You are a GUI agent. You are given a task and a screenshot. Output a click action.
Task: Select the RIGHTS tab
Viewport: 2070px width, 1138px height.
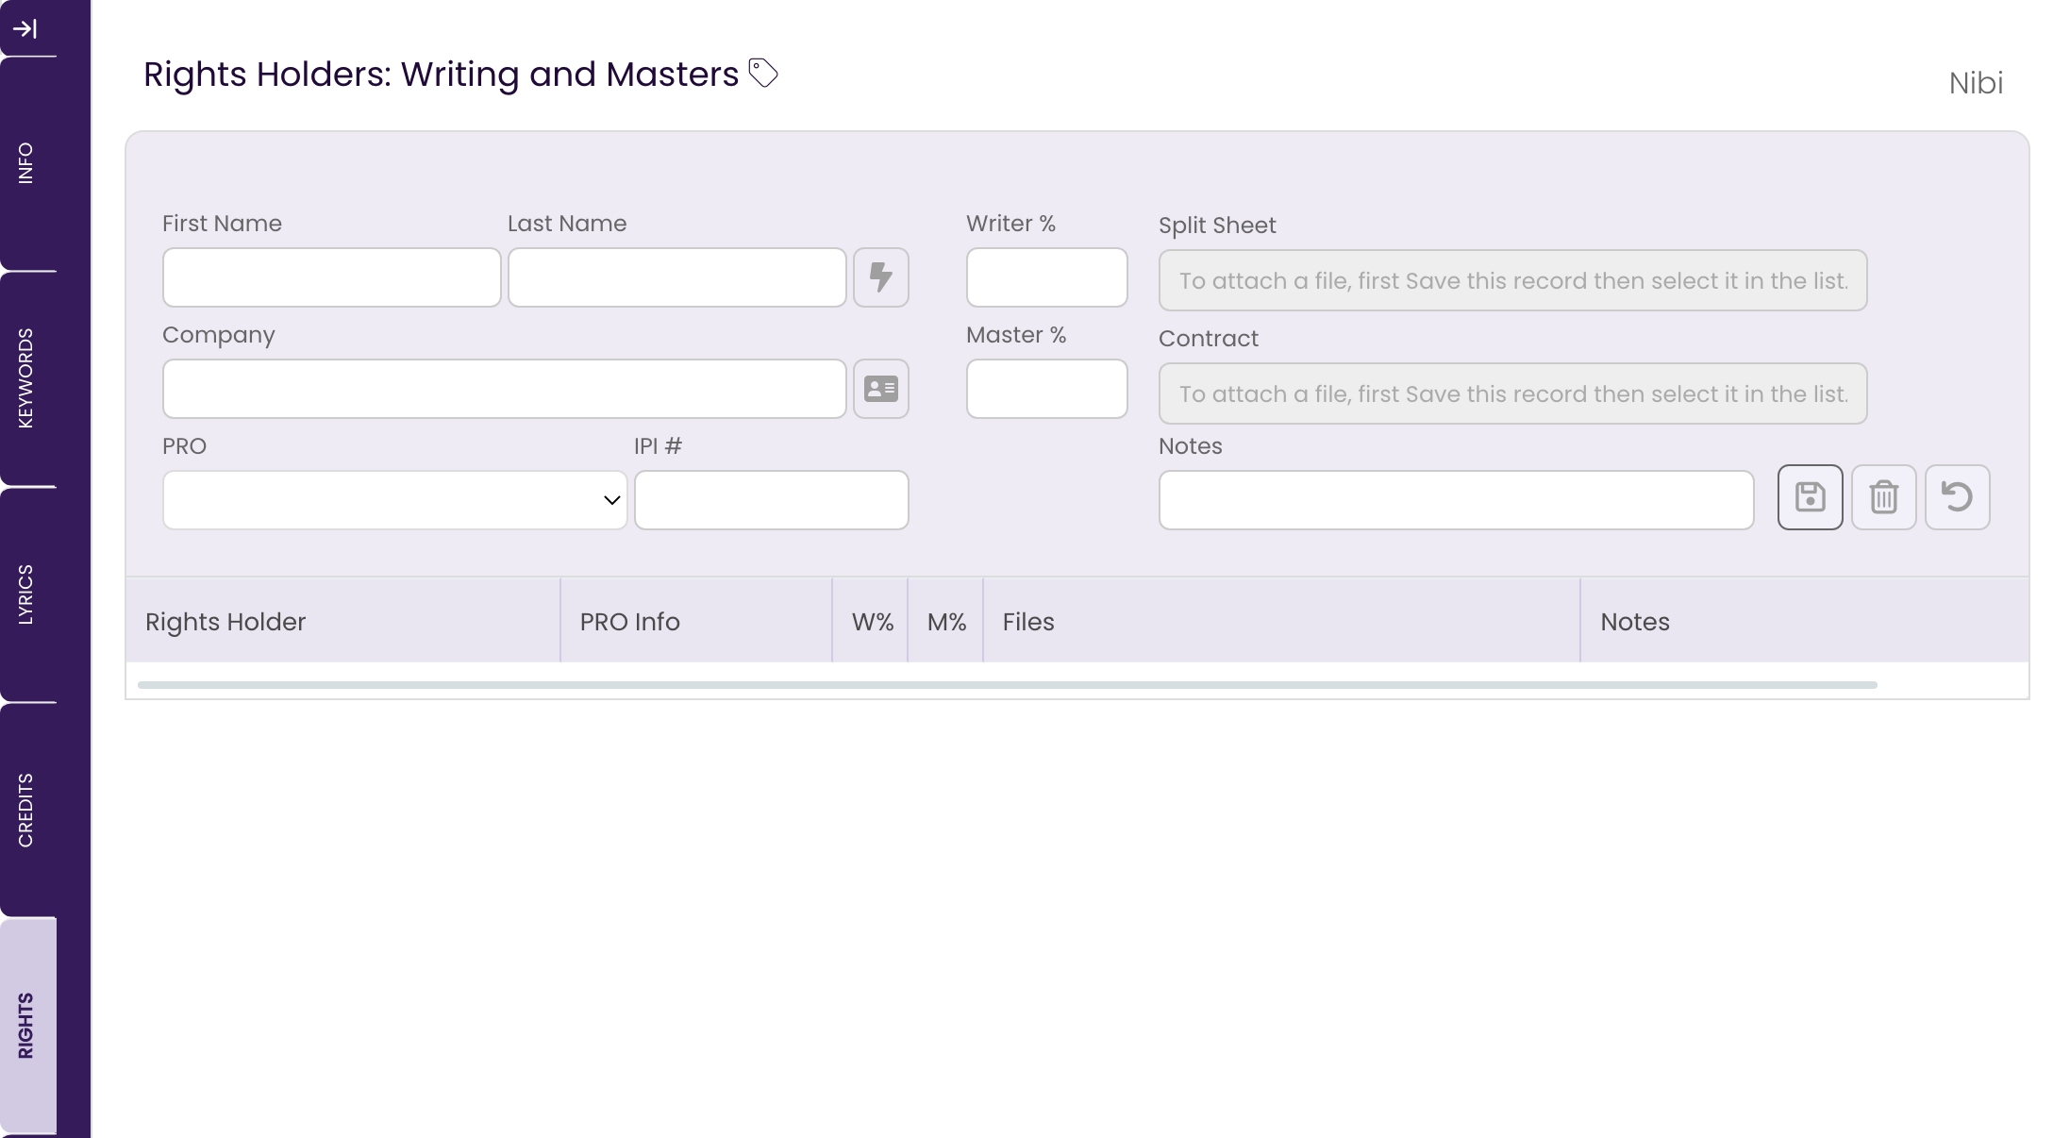pos(26,1026)
